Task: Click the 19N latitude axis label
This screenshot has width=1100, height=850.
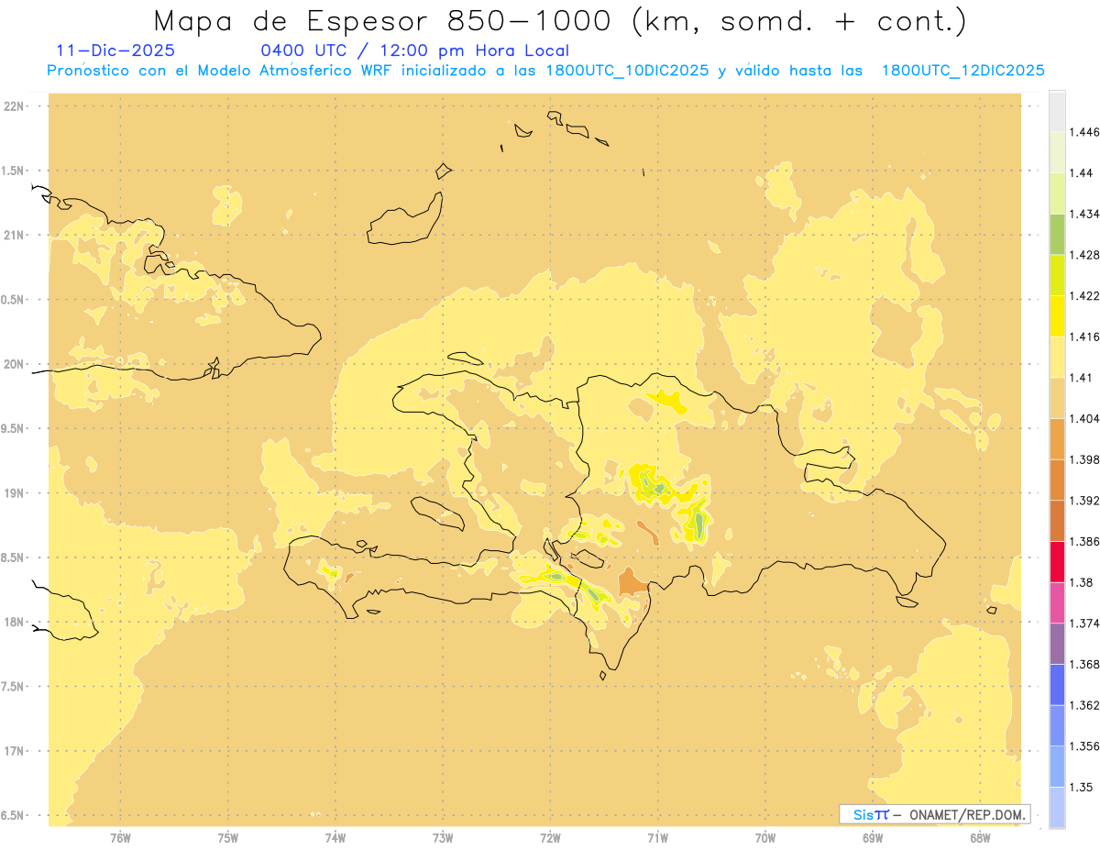Action: [14, 492]
